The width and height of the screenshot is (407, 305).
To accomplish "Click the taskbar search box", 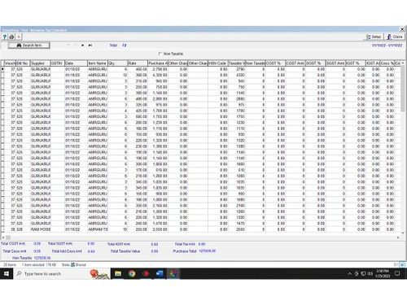I will pos(63,274).
